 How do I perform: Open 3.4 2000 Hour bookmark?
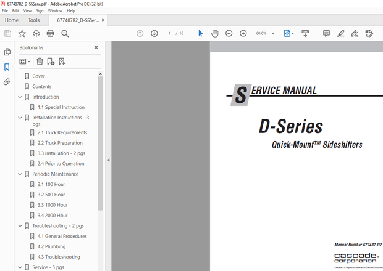coord(53,216)
